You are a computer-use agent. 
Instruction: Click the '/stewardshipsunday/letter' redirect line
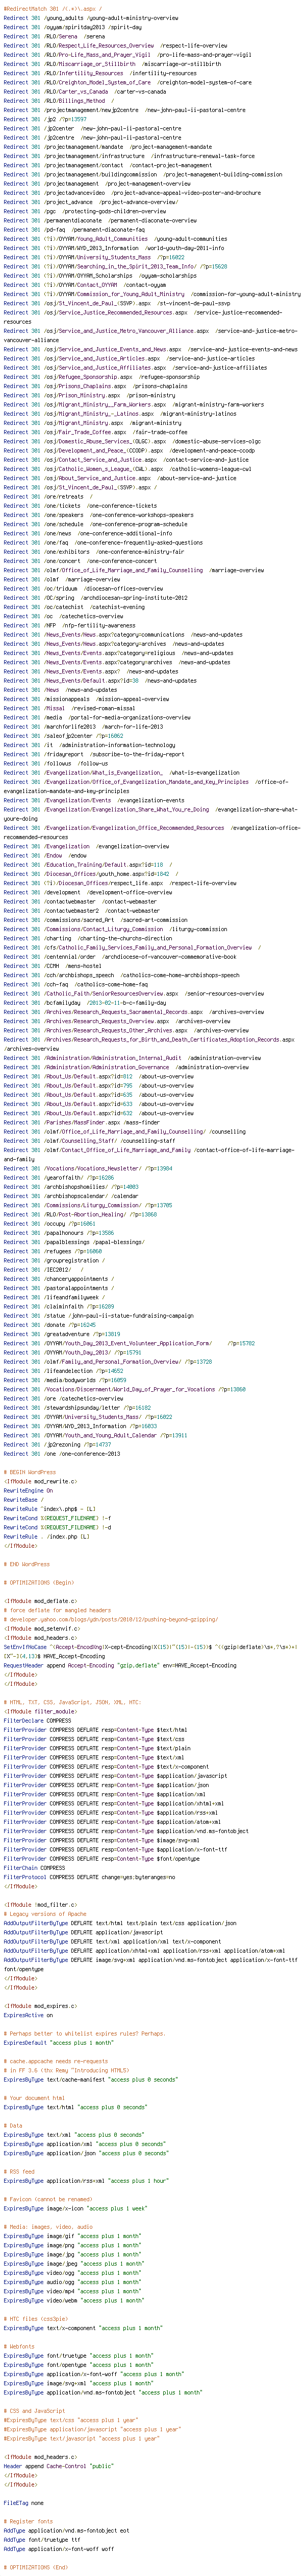pos(76,1407)
